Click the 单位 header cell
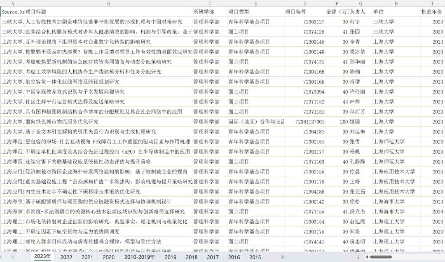Viewport: 445px width, 262px height. (396, 12)
